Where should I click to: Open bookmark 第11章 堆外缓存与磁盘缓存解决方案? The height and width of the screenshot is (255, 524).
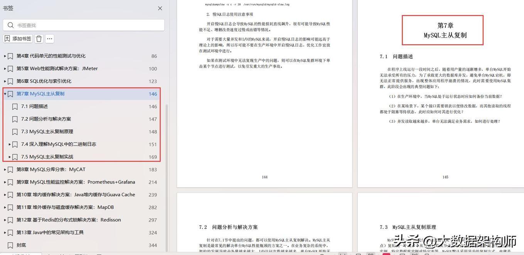(65, 207)
